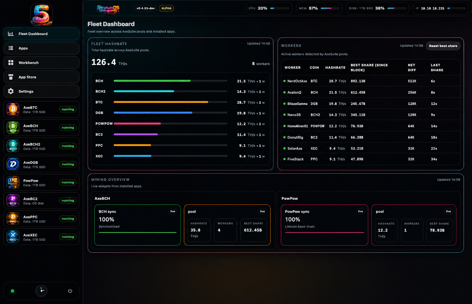Screen dimensions: 472x304
Task: Click the live badge on BCH sync
Action: pyautogui.click(x=173, y=211)
